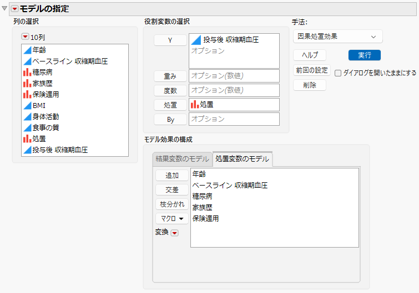Click the nominal icon in the 処置 role box
Image resolution: width=419 pixels, height=293 pixels.
(195, 105)
